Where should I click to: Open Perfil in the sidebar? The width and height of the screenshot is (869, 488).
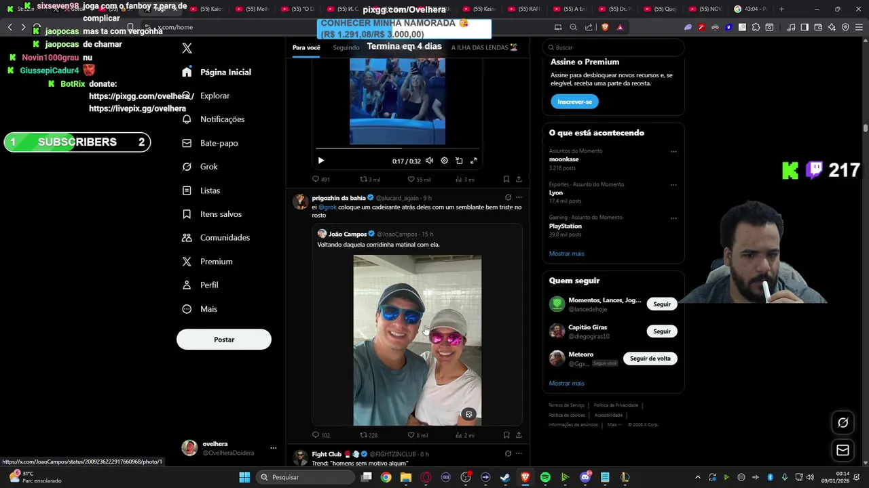tap(200, 285)
